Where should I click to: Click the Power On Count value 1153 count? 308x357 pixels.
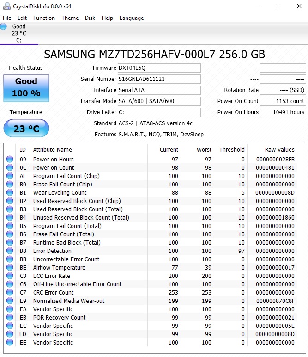click(283, 101)
